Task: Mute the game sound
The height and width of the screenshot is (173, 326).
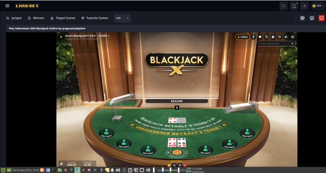Action: click(x=286, y=37)
